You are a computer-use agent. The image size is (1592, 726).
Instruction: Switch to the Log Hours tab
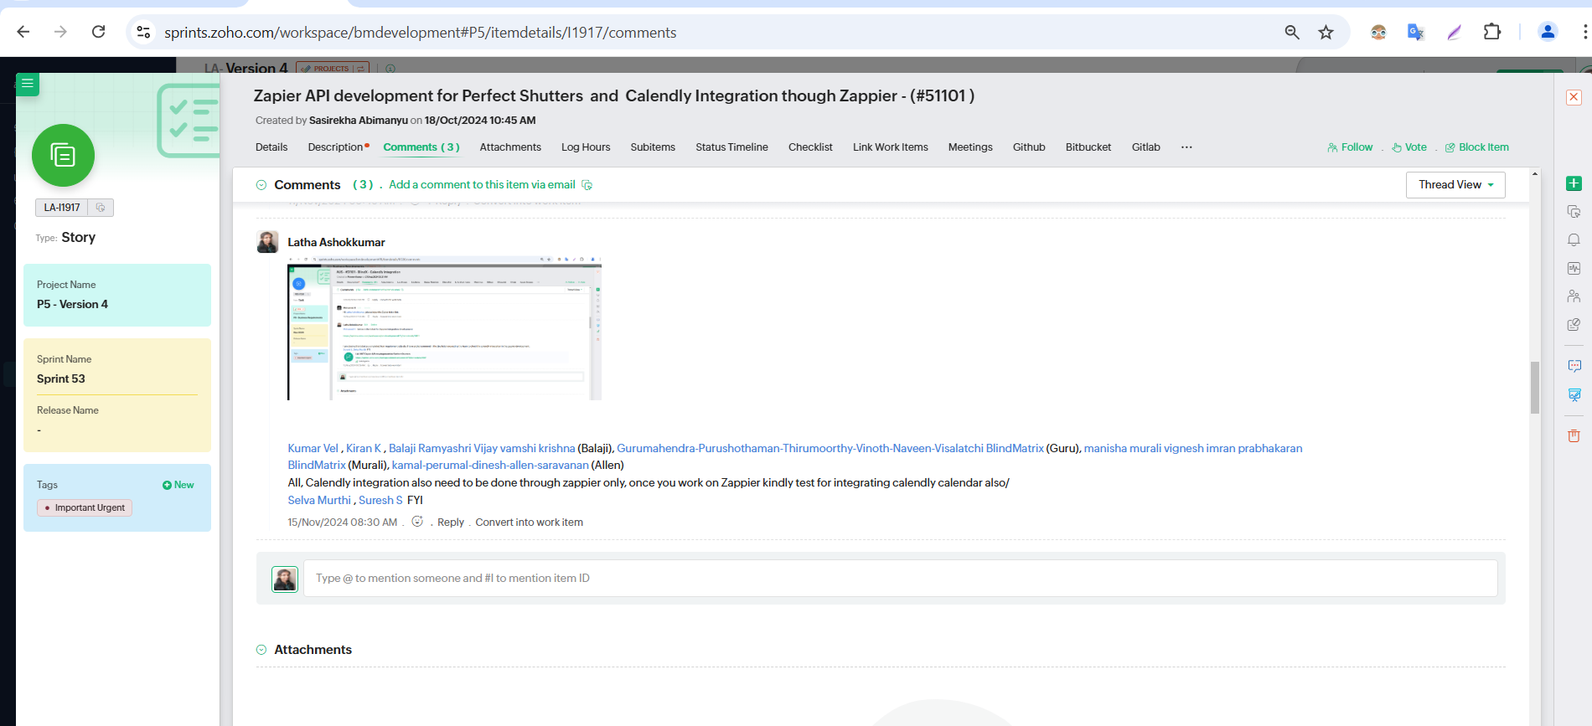[586, 147]
